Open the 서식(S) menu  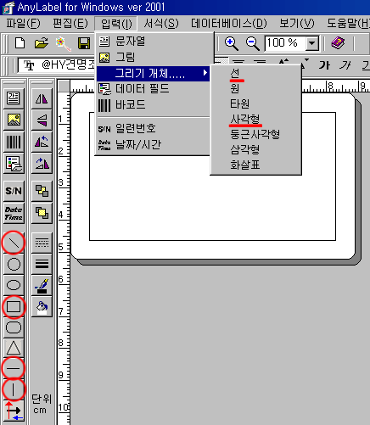coord(161,23)
